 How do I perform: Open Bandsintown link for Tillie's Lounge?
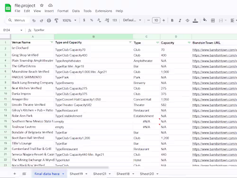(215, 144)
